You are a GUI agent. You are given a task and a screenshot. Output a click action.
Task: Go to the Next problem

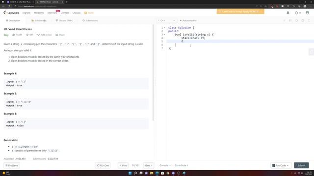point(148,165)
